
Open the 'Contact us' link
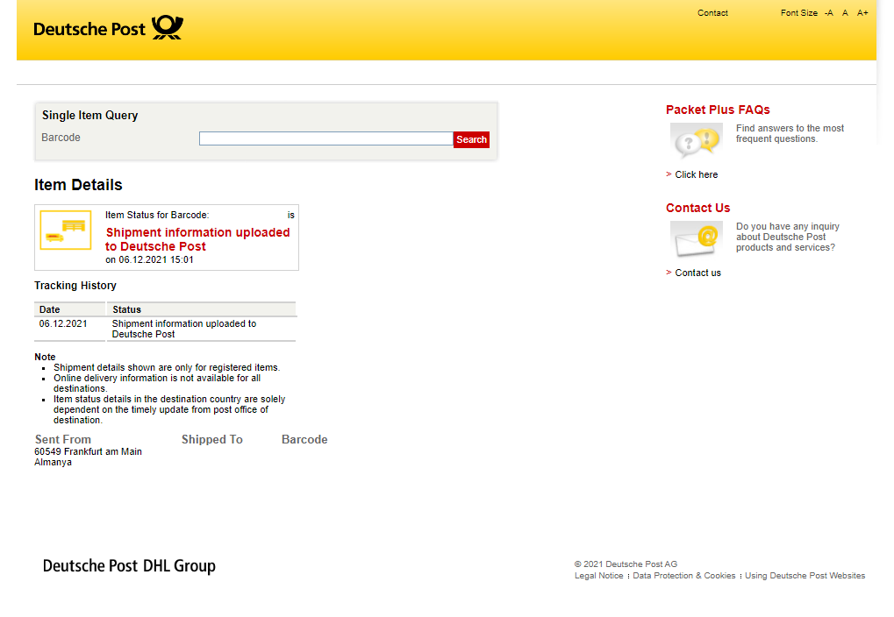click(x=697, y=273)
